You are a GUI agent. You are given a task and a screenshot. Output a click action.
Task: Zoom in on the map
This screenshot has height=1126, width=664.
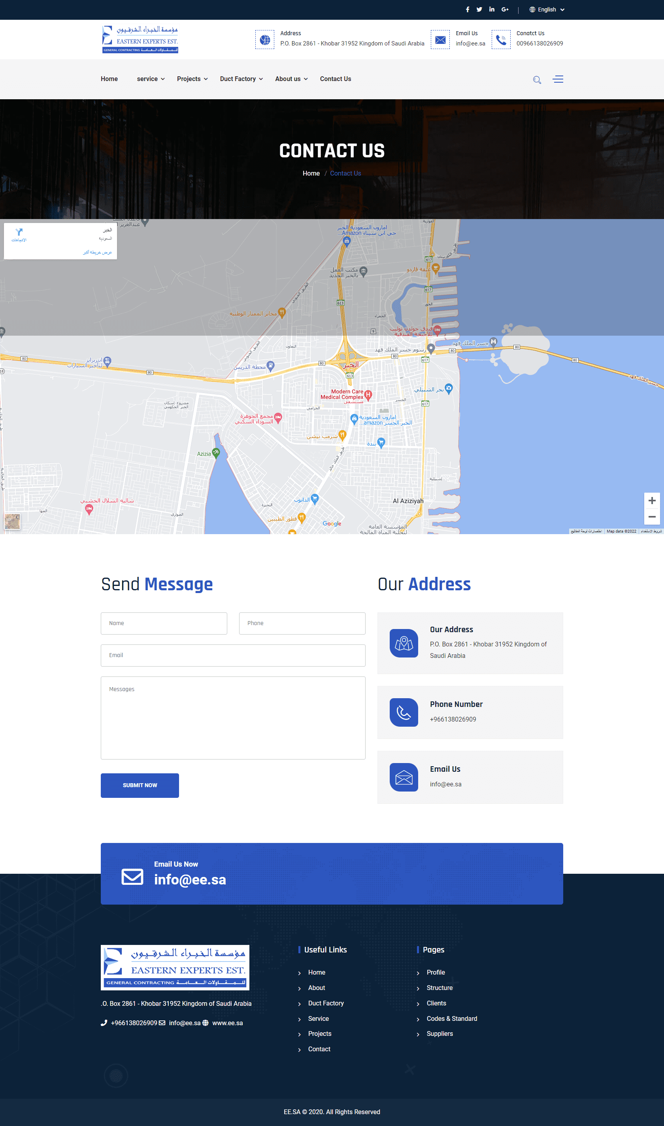pyautogui.click(x=651, y=501)
